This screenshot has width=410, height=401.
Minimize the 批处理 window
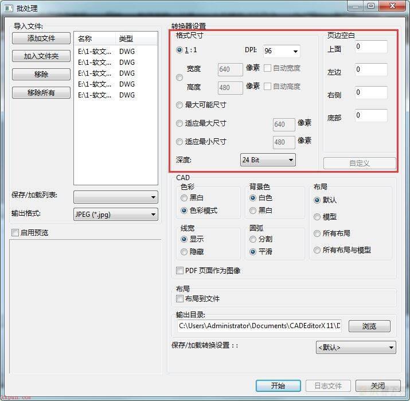click(356, 6)
